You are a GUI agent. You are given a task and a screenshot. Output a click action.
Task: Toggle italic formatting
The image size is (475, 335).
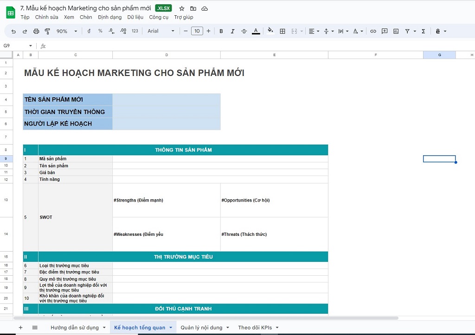[232, 31]
